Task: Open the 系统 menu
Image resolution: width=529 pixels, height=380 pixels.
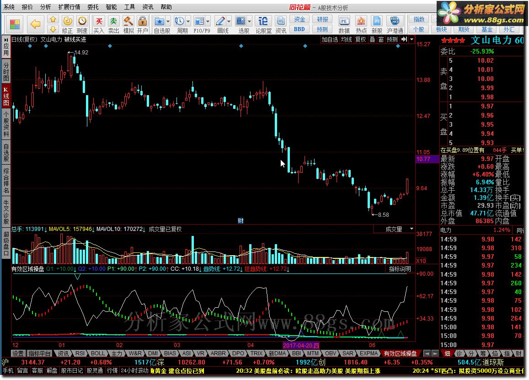Action: tap(9, 7)
